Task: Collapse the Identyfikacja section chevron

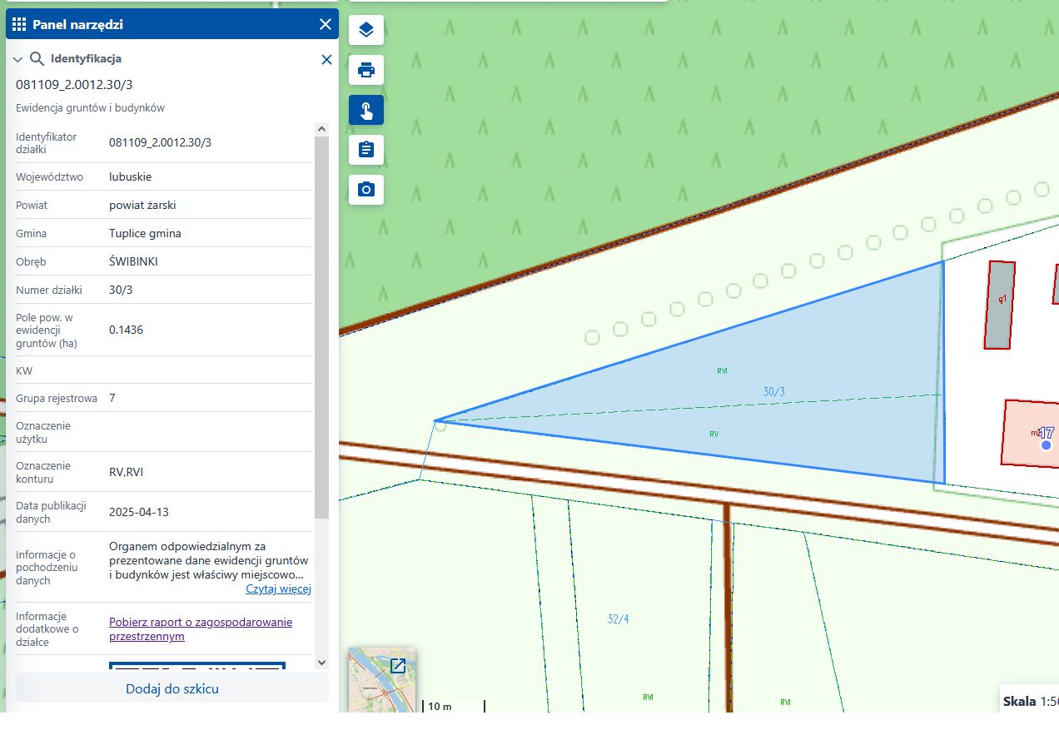Action: 17,59
